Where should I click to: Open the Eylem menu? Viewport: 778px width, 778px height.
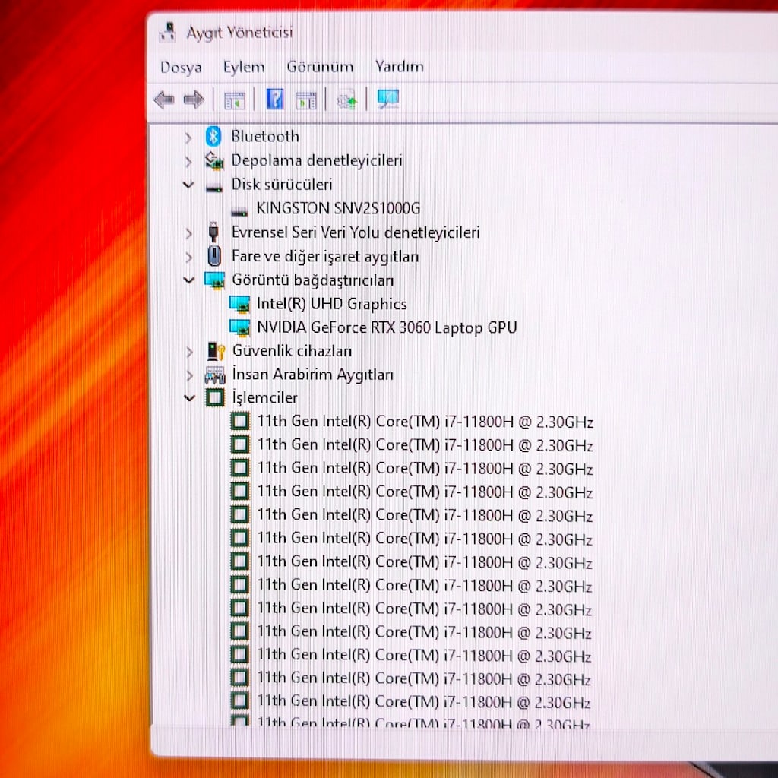[244, 67]
